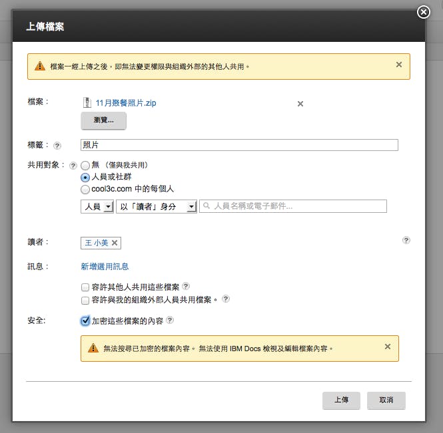Select the 人員或社群 radio option
This screenshot has width=443, height=433.
[85, 178]
